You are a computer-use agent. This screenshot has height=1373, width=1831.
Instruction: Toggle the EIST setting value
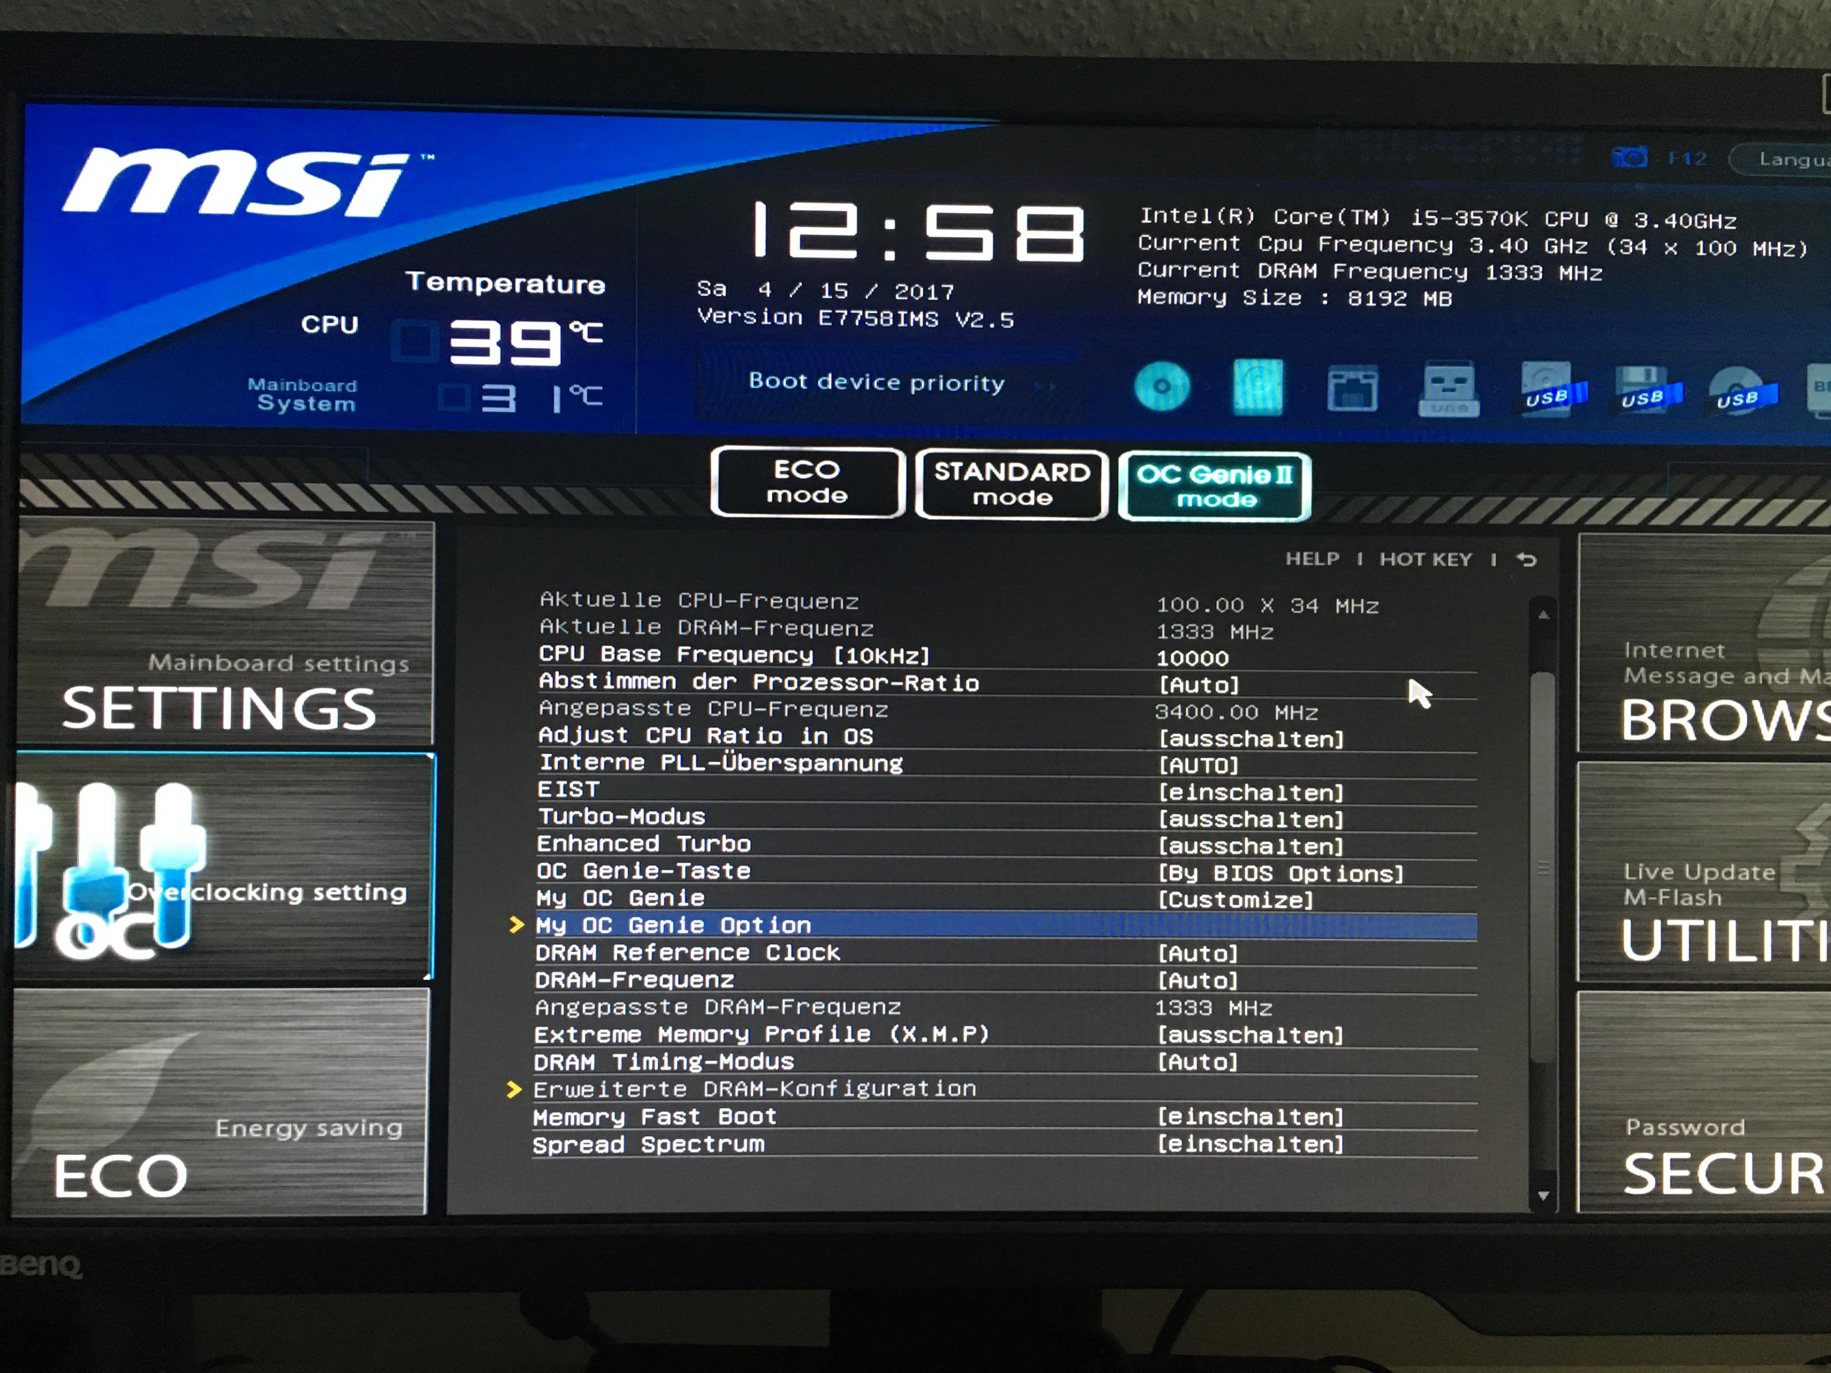[1250, 793]
